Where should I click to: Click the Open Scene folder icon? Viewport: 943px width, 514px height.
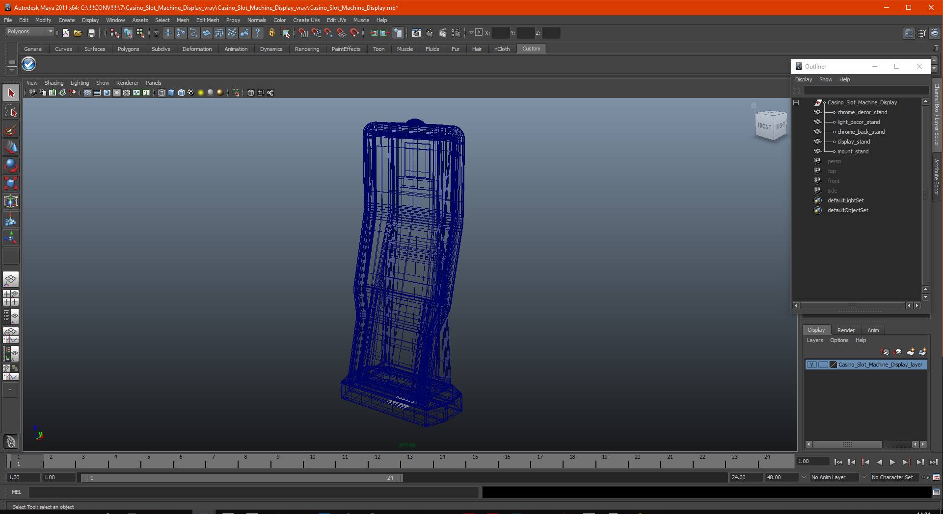(78, 33)
